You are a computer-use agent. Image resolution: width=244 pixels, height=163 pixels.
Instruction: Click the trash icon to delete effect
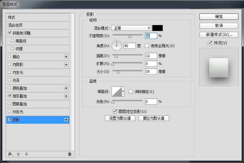pyautogui.click(x=70, y=154)
